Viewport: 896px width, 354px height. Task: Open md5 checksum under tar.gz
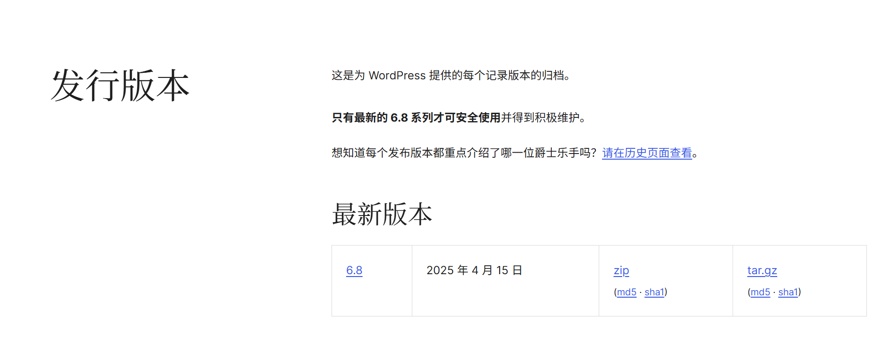pos(760,292)
